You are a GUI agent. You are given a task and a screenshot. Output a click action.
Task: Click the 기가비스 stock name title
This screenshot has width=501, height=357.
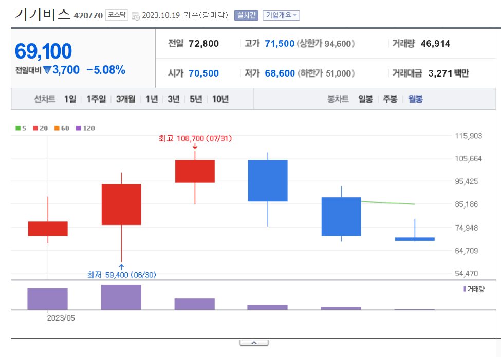(x=42, y=14)
